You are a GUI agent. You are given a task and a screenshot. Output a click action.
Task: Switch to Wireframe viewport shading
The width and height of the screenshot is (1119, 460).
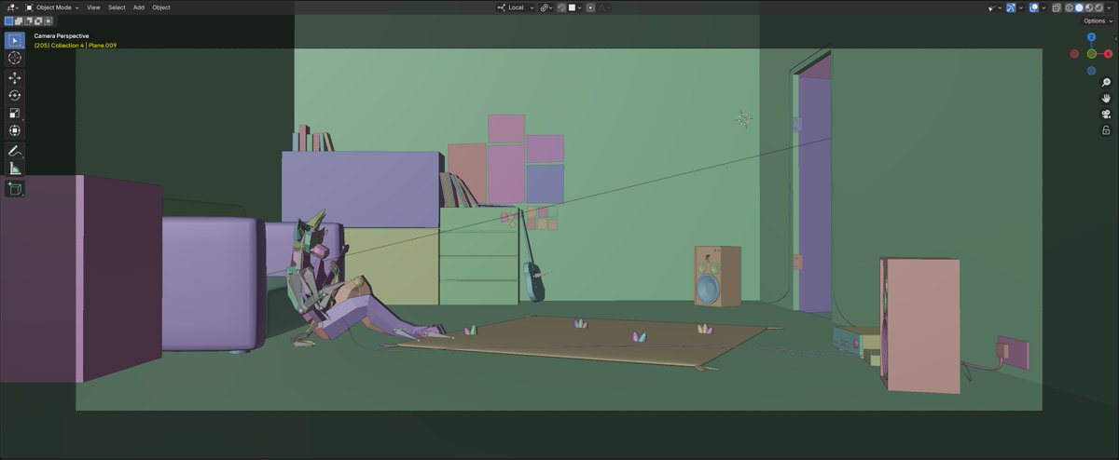1070,7
